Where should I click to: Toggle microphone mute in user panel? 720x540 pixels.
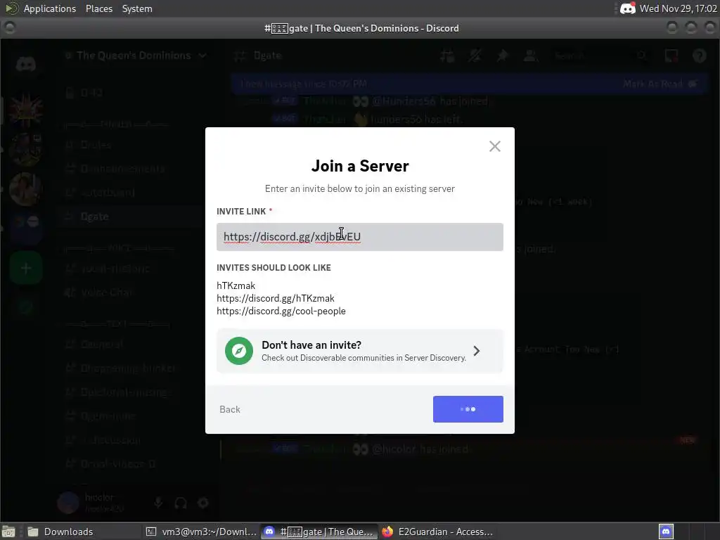158,503
